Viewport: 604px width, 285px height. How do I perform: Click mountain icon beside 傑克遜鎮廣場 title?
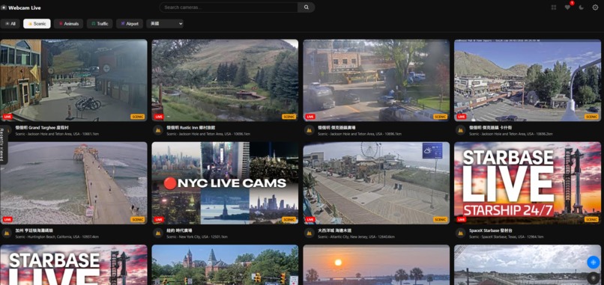click(x=309, y=130)
